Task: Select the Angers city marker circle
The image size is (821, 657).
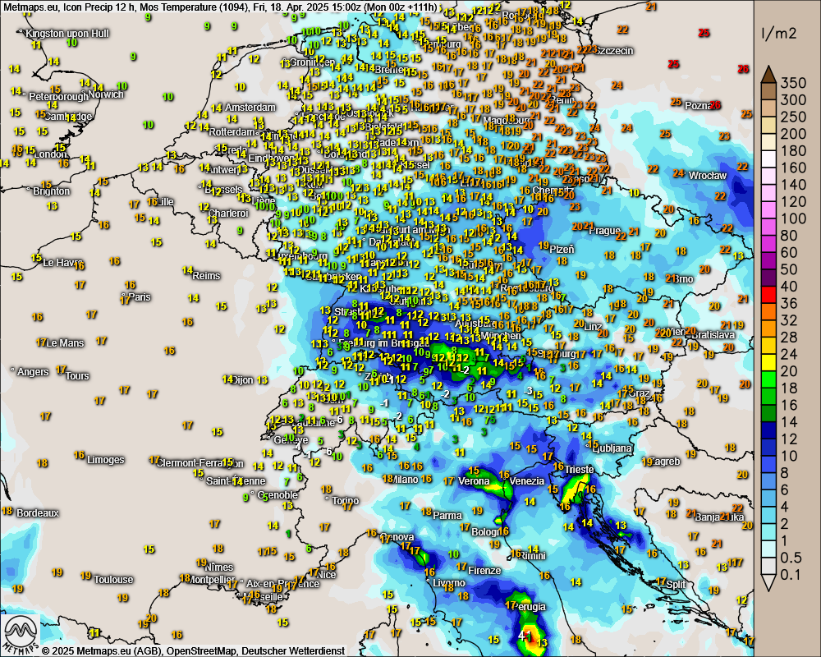Action: [12, 371]
